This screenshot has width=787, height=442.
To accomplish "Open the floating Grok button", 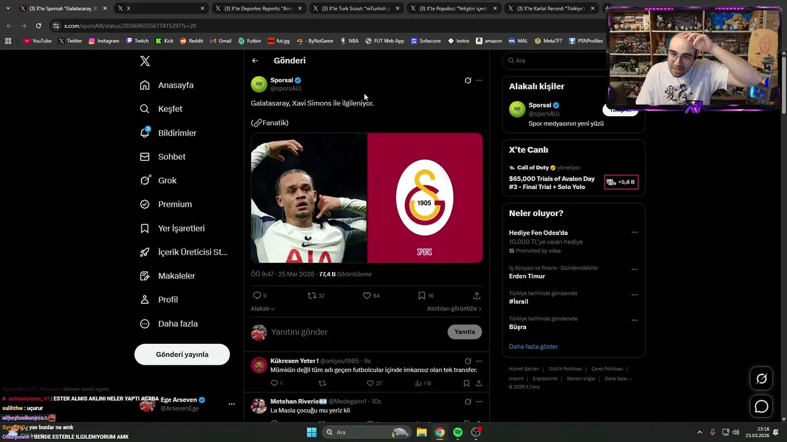I will point(761,379).
